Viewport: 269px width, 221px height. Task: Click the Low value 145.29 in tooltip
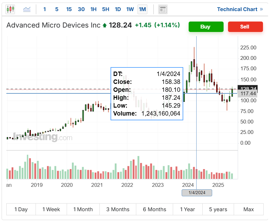point(171,105)
